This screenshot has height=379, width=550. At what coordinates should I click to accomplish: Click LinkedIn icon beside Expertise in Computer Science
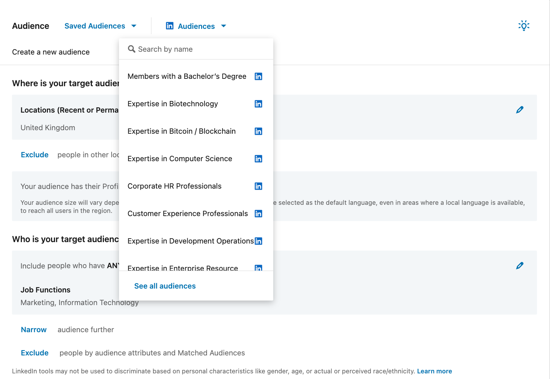[x=258, y=159]
